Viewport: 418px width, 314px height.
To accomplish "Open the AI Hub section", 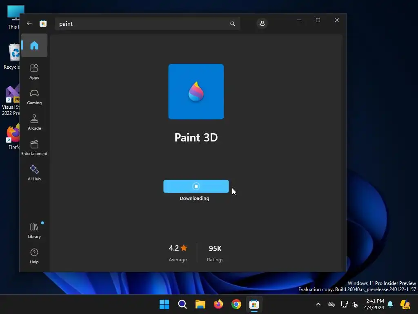I will click(34, 173).
